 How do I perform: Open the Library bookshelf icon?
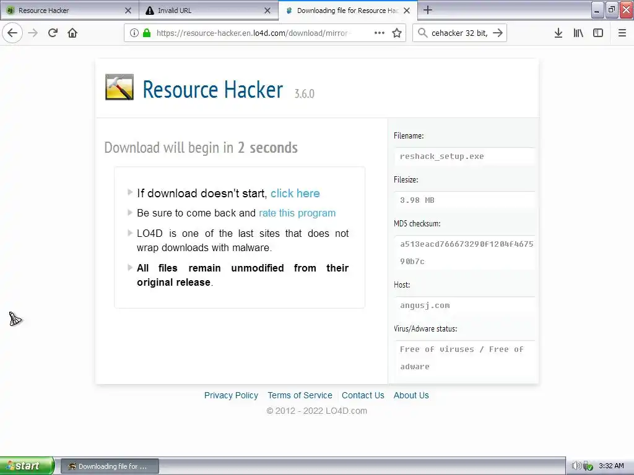tap(578, 33)
